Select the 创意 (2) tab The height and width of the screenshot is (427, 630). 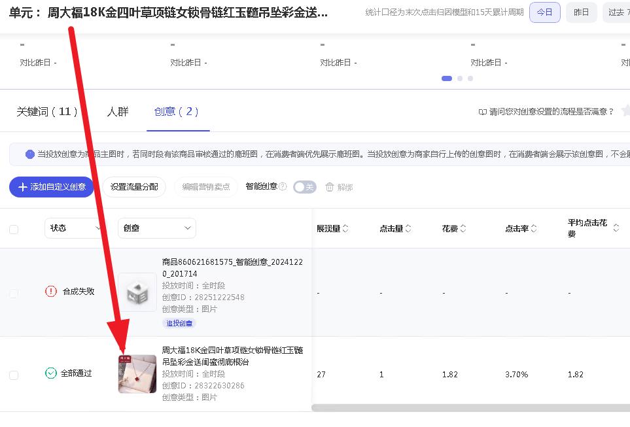177,111
